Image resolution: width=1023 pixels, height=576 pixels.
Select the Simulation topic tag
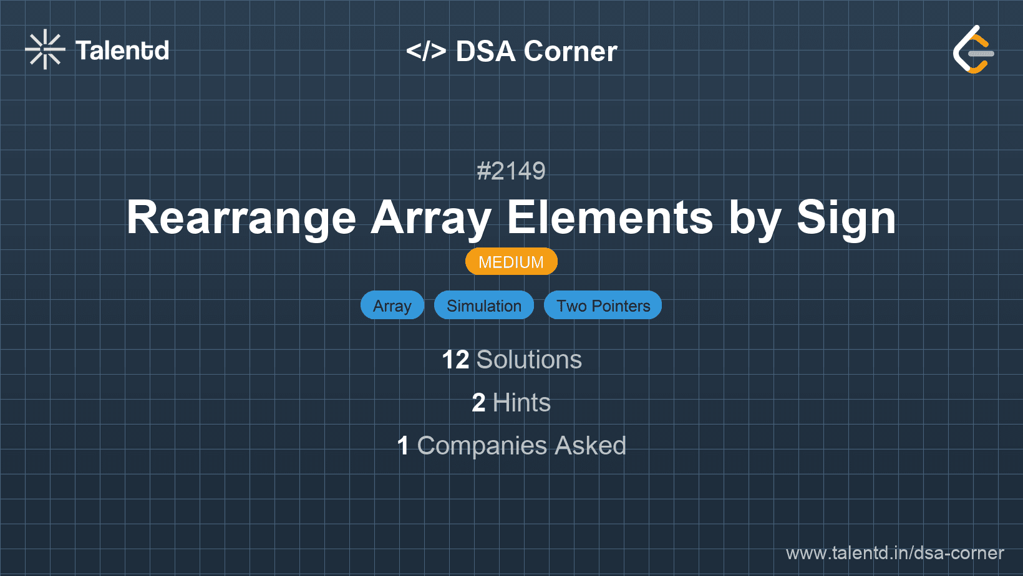tap(483, 305)
